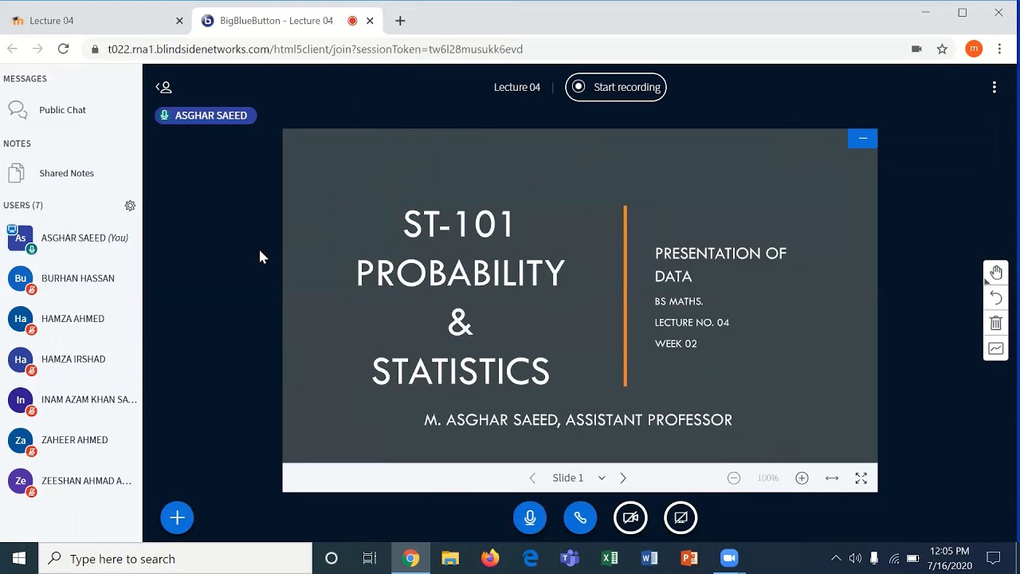Viewport: 1020px width, 574px height.
Task: Reset zoom via the 100% label
Action: [767, 478]
